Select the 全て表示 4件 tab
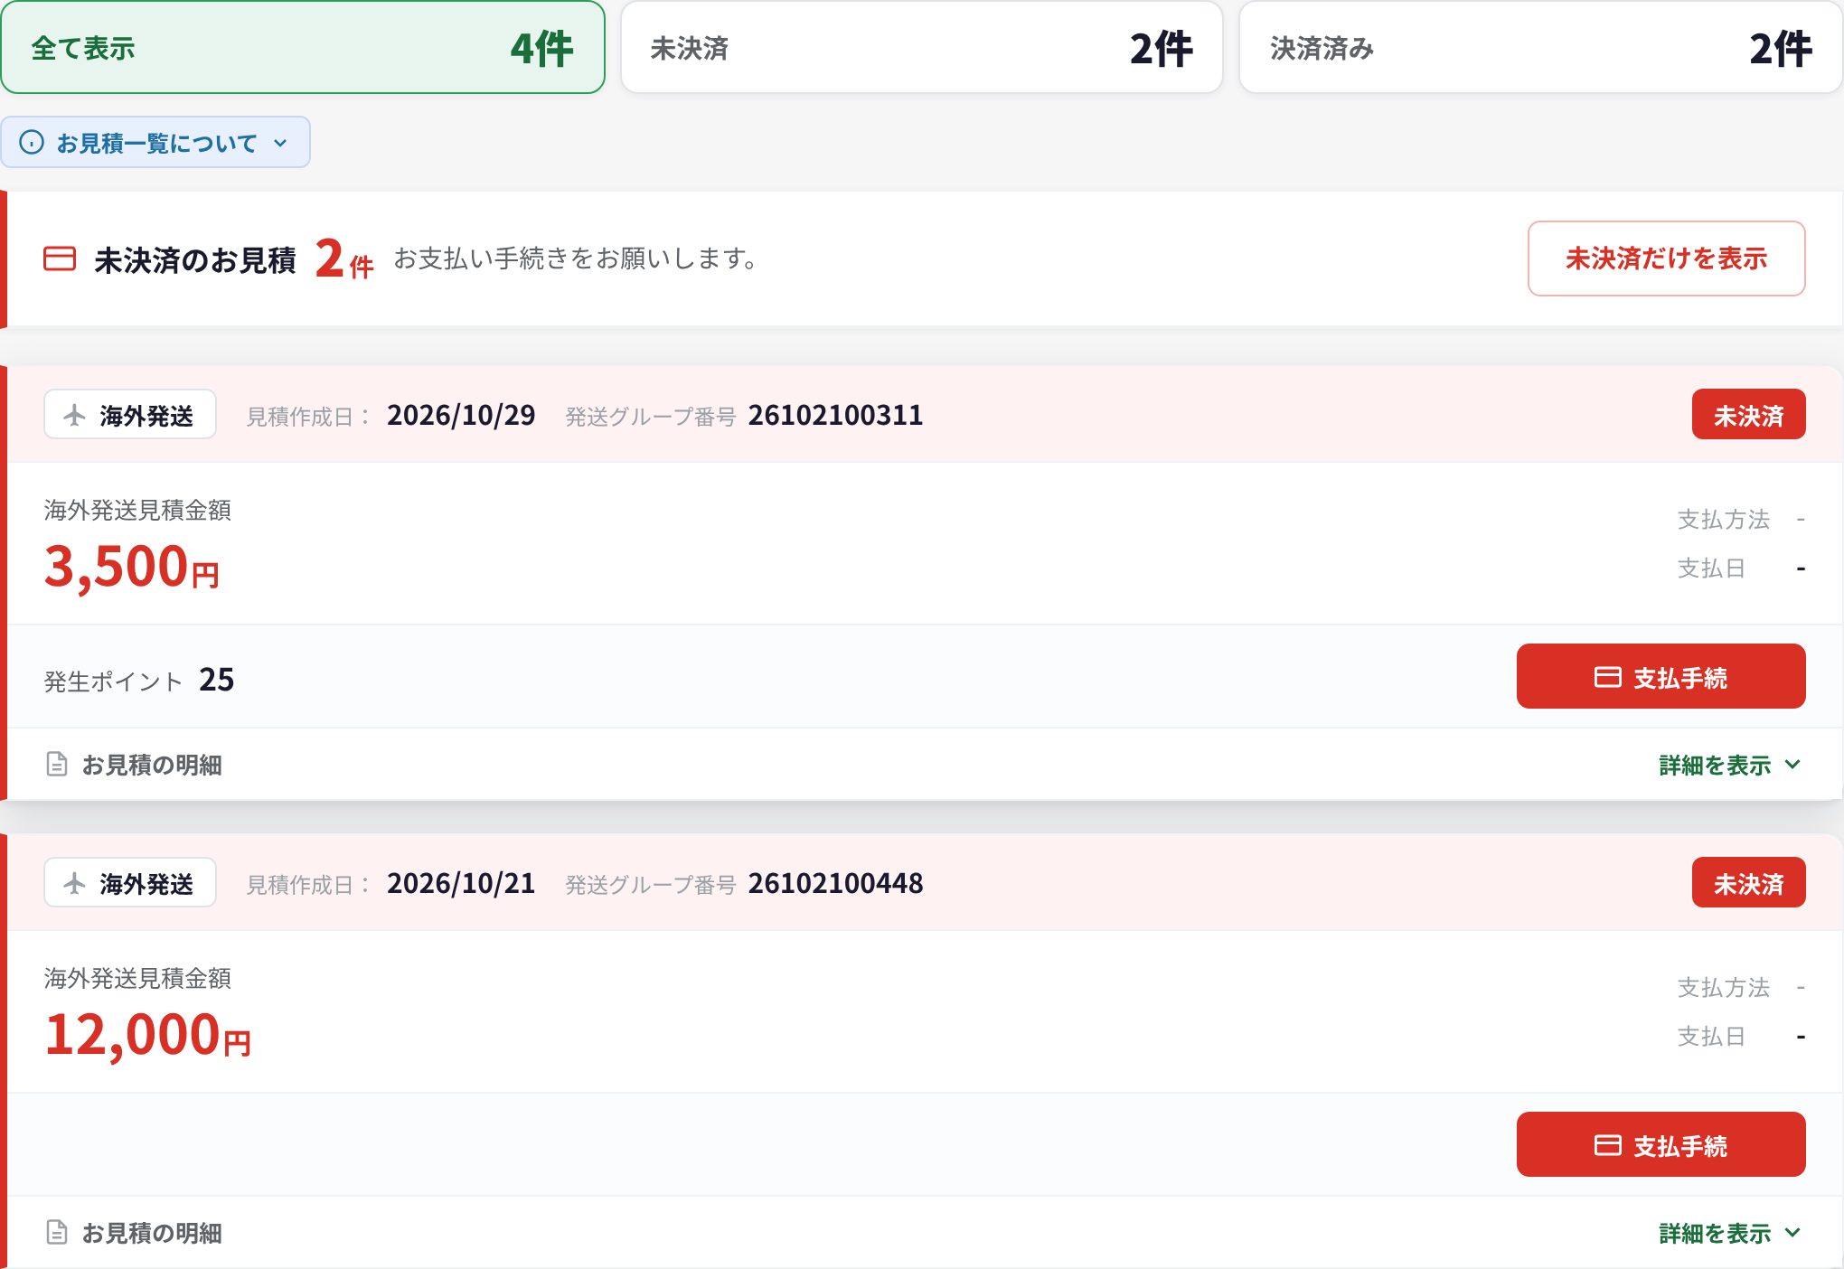 [303, 47]
